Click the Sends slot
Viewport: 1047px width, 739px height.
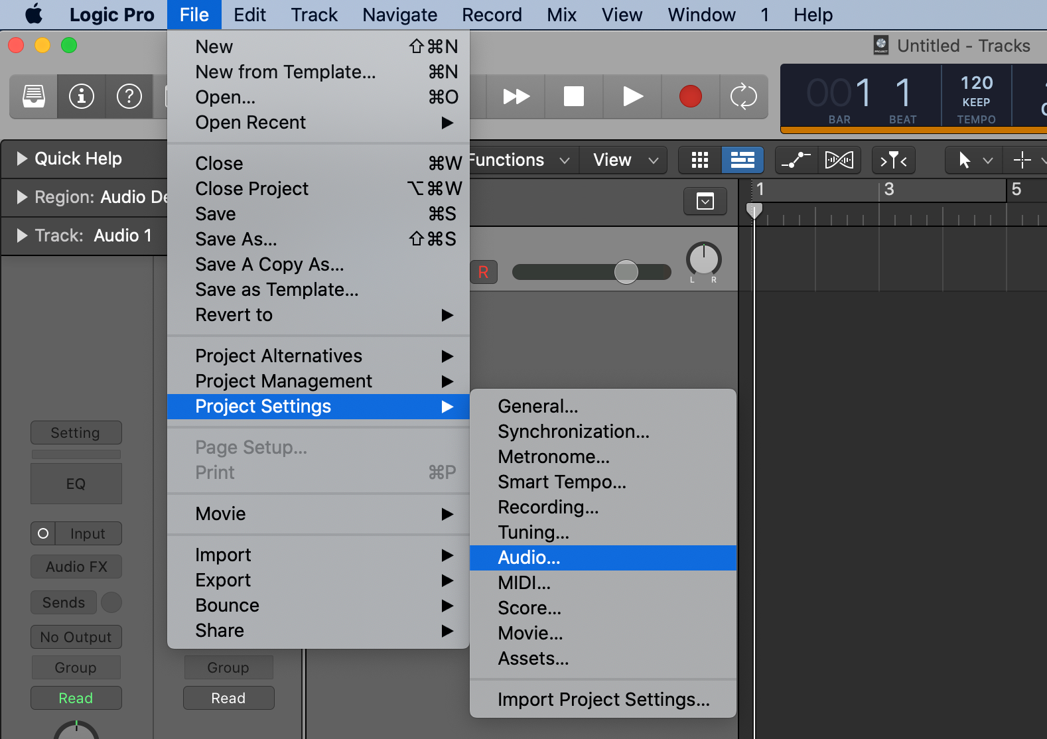click(64, 603)
